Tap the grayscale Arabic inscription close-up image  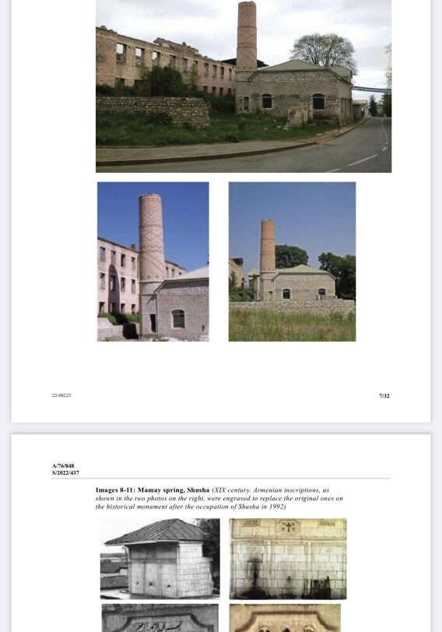click(x=160, y=618)
